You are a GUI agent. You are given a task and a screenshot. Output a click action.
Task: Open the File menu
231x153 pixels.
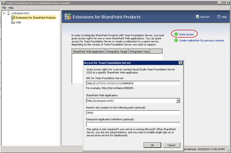[x=4, y=8]
